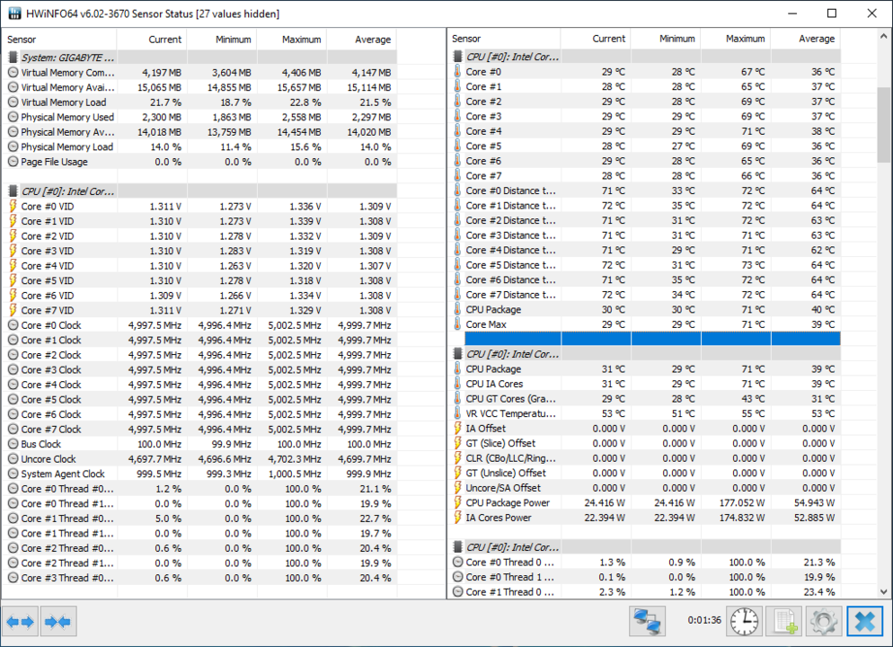The width and height of the screenshot is (893, 647).
Task: Click the Uncore Clock row icon
Action: click(x=13, y=458)
